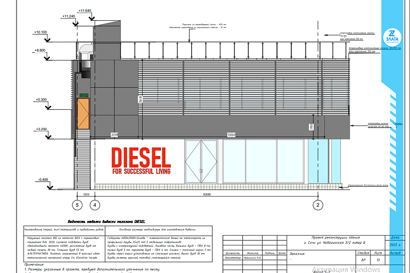
Task: Select the +11.640 elevation mark
Action: [85, 10]
